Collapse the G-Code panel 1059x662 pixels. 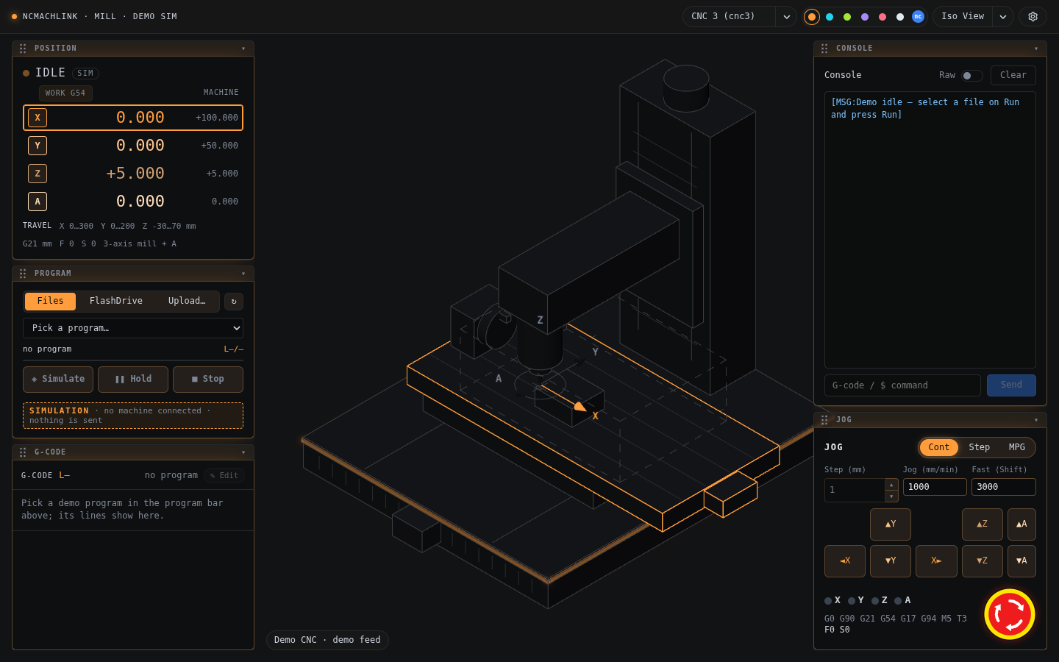point(243,452)
